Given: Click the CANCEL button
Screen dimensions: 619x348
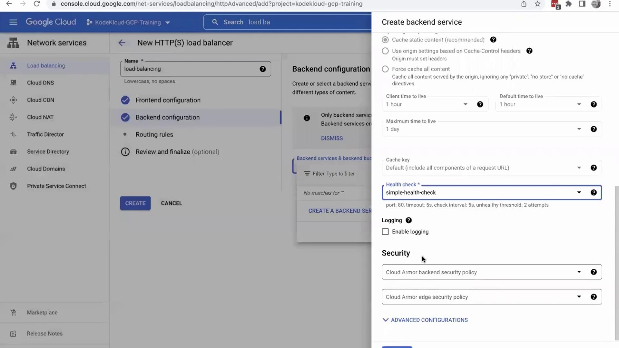Looking at the screenshot, I should coord(172,203).
